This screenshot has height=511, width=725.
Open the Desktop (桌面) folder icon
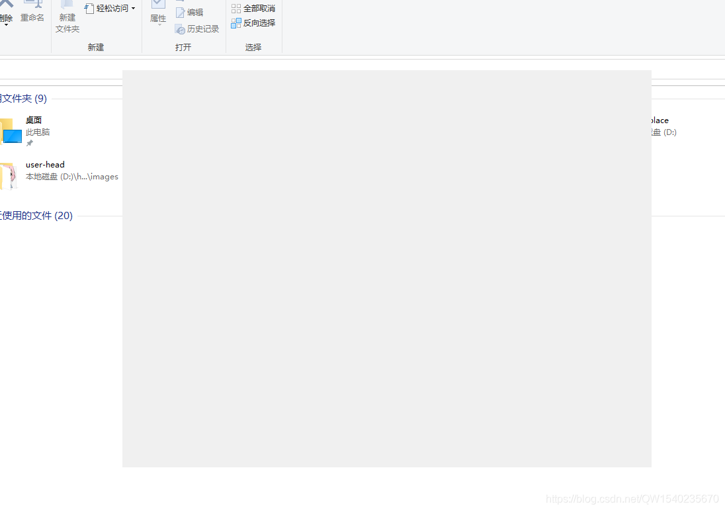point(11,132)
